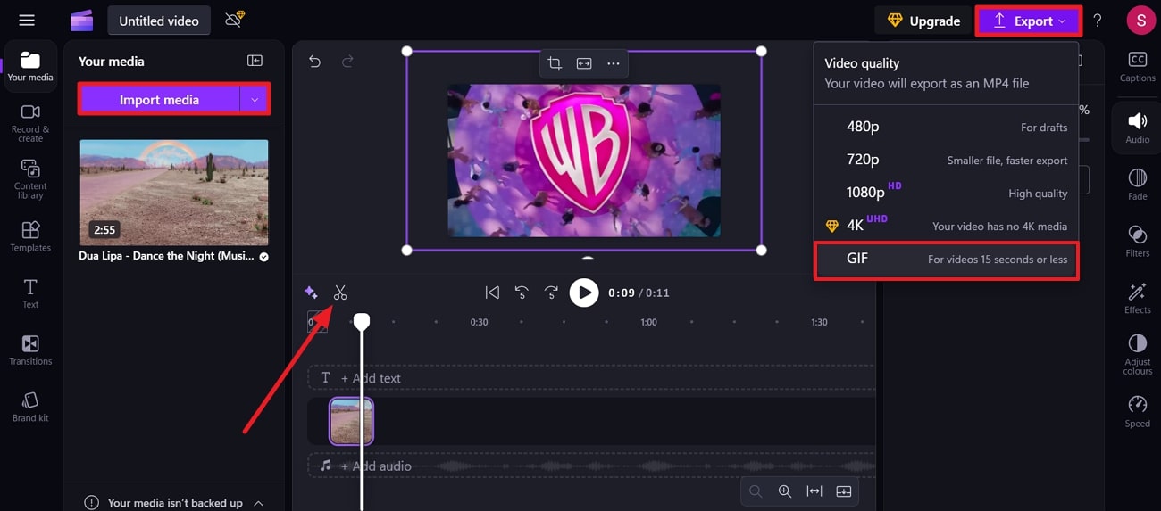This screenshot has width=1161, height=511.
Task: Open the hamburger main menu
Action: [x=27, y=21]
